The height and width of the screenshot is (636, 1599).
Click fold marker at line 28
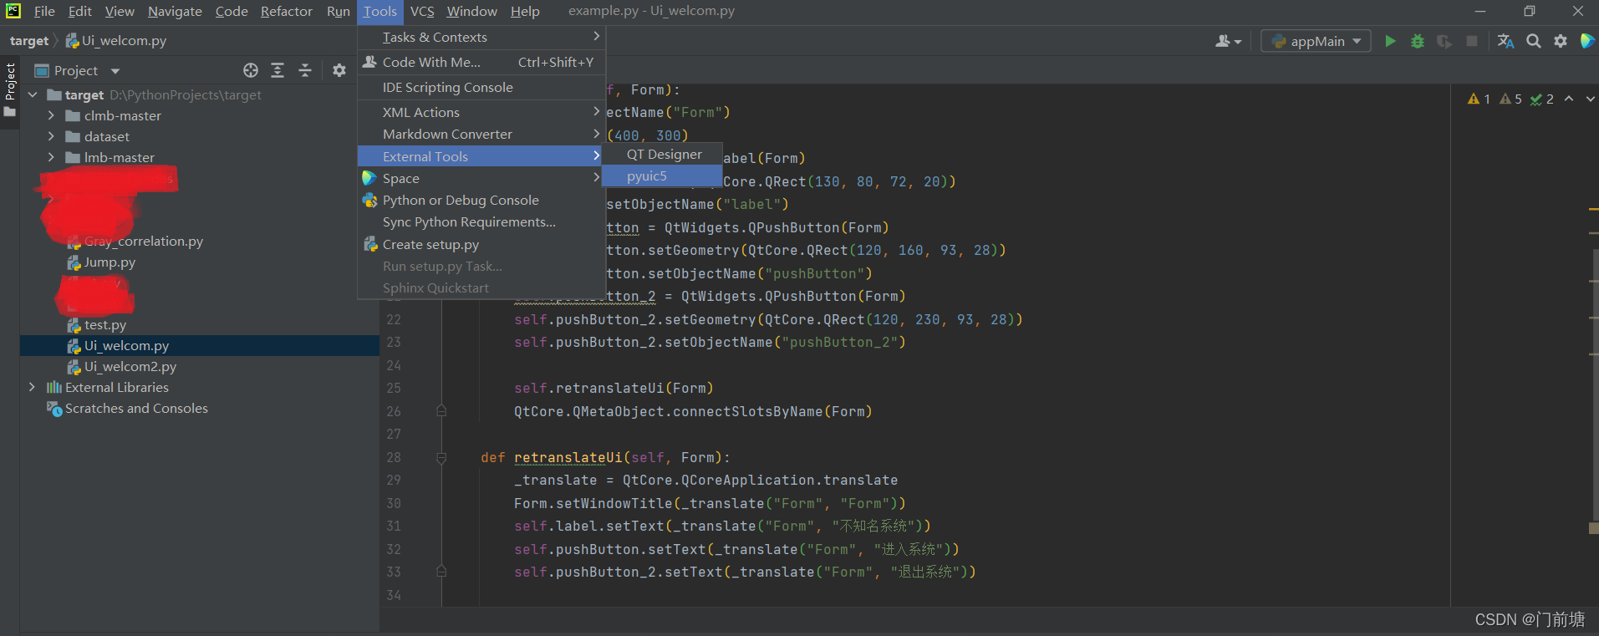click(x=441, y=458)
